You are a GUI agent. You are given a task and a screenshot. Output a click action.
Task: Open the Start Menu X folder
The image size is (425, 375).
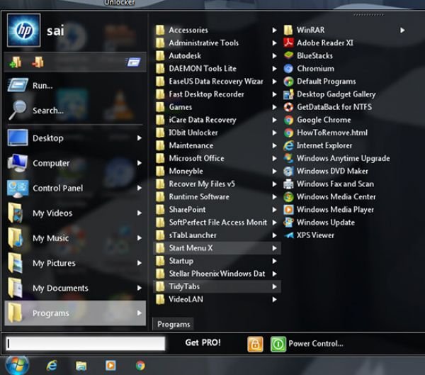click(217, 248)
